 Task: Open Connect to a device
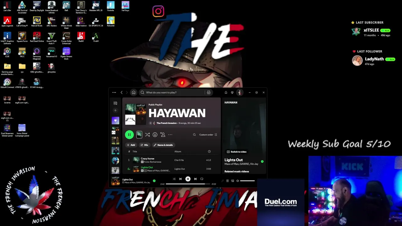click(x=232, y=181)
